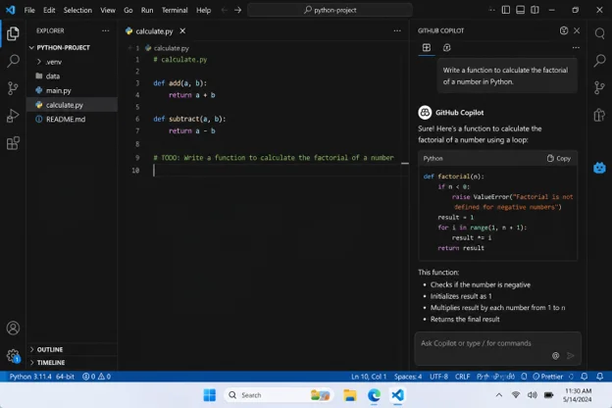The height and width of the screenshot is (408, 612).
Task: Toggle the secondary side bar layout button
Action: click(535, 10)
